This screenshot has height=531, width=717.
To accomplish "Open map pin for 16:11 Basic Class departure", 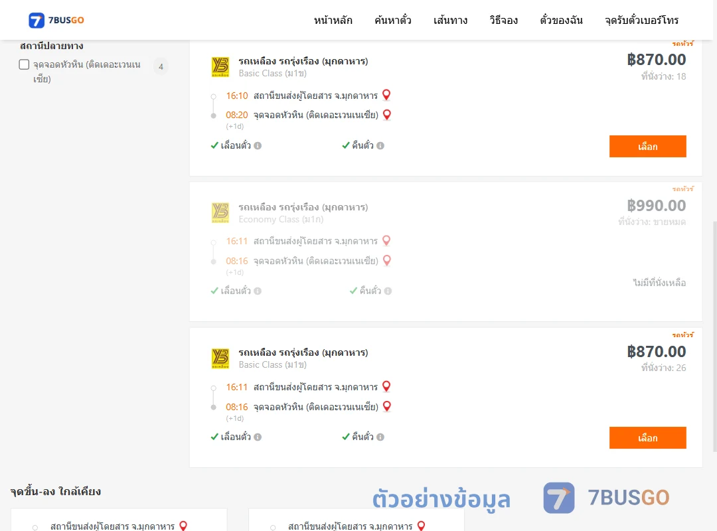I will (x=386, y=386).
